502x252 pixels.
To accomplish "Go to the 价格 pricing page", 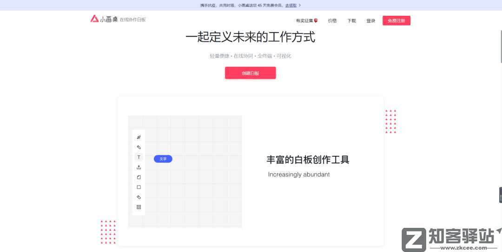I will coord(332,21).
